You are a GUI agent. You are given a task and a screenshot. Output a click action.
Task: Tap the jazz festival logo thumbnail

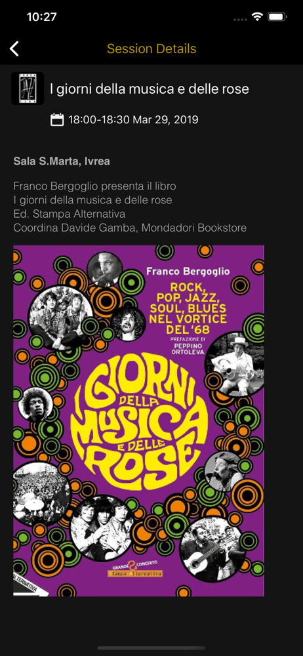pyautogui.click(x=28, y=89)
